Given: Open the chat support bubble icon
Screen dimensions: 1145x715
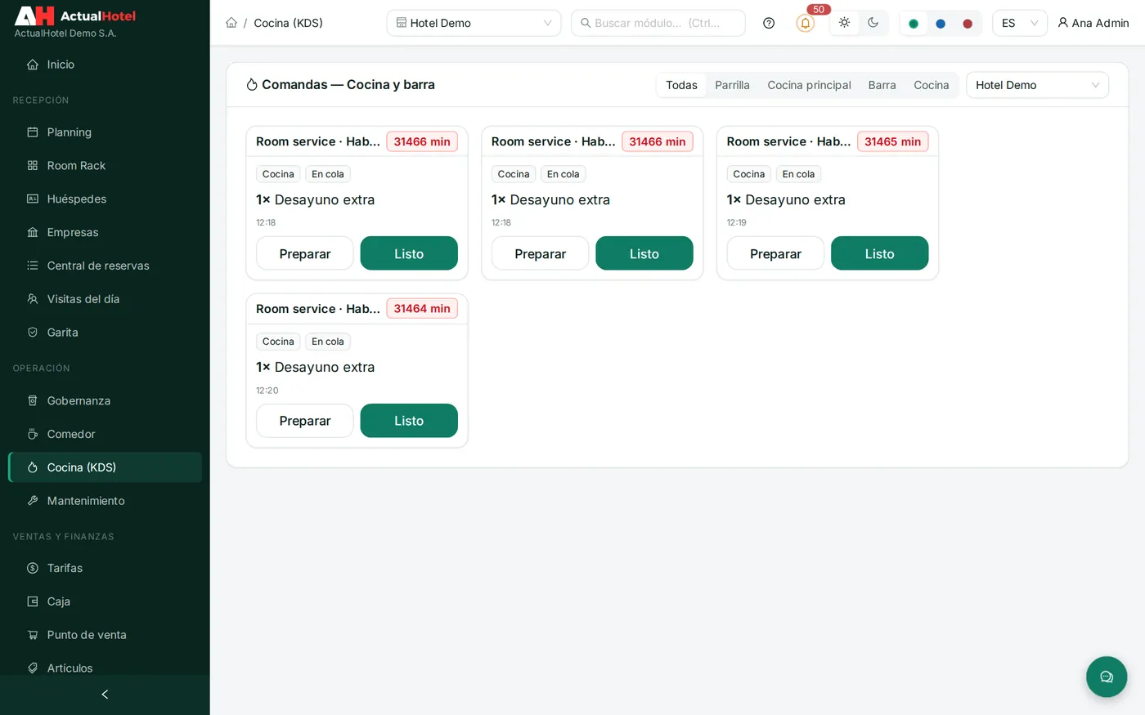Looking at the screenshot, I should coord(1107,677).
